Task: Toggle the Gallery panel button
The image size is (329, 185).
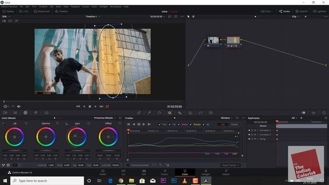Action: (8, 11)
